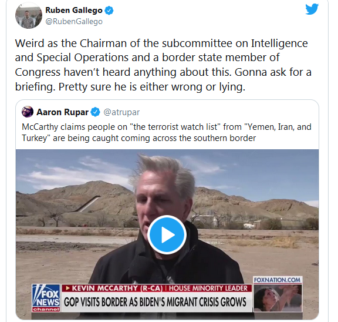Screen dimensions: 338x322
Task: Open the @atrupar handle link
Action: [x=121, y=112]
